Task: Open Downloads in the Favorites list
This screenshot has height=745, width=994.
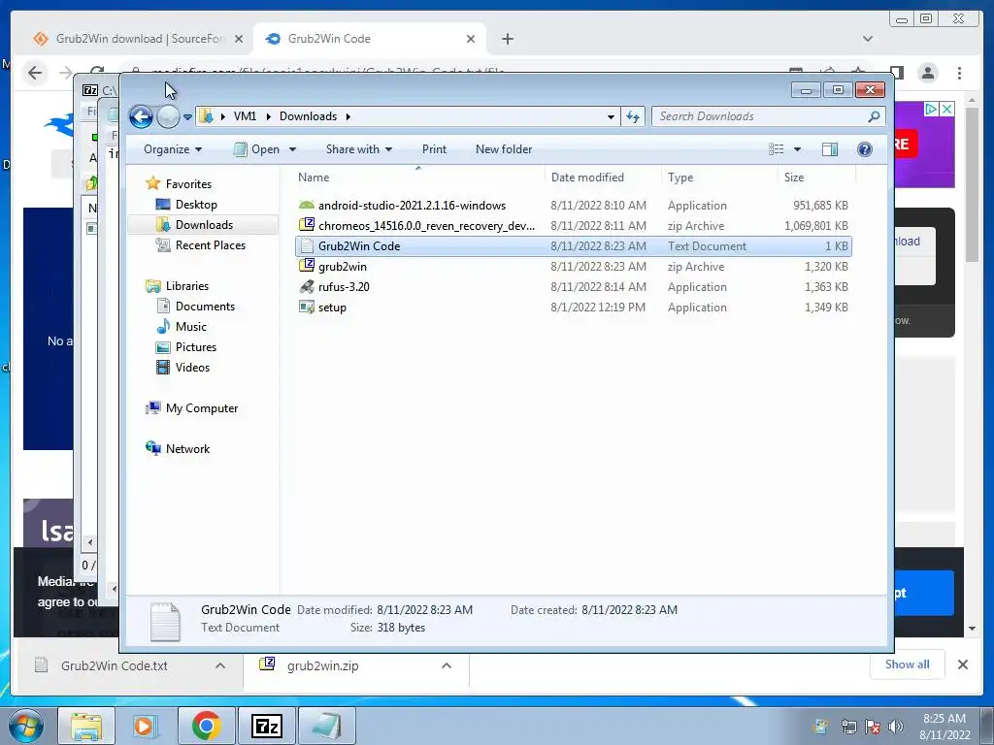Action: click(x=204, y=225)
